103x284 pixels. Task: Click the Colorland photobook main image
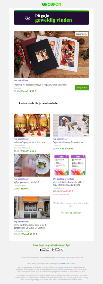point(51,55)
